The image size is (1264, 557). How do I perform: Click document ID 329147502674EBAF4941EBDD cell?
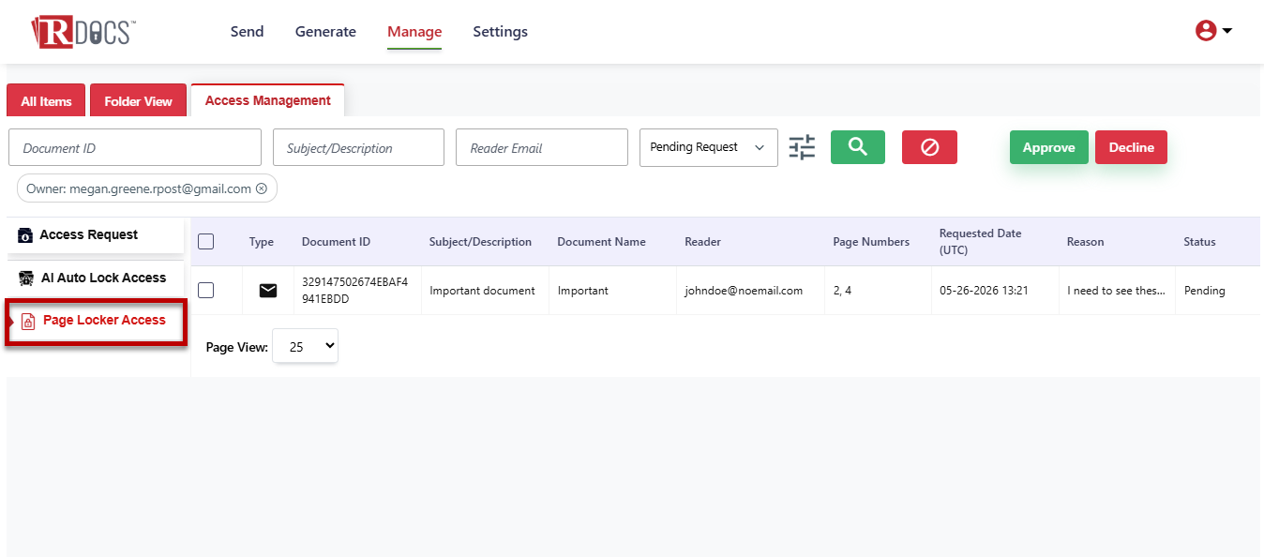pyautogui.click(x=355, y=291)
